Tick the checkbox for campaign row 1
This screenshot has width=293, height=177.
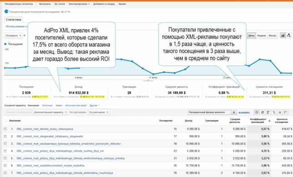[x=5, y=129]
